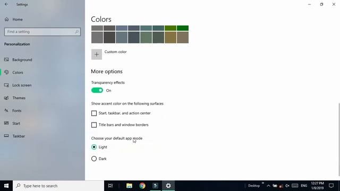Open Start settings via its tile icon
340x191 pixels.
point(6,123)
